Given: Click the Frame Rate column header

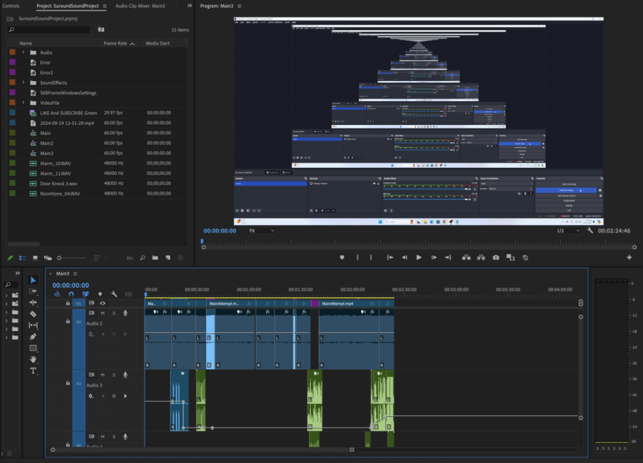Looking at the screenshot, I should pos(115,43).
